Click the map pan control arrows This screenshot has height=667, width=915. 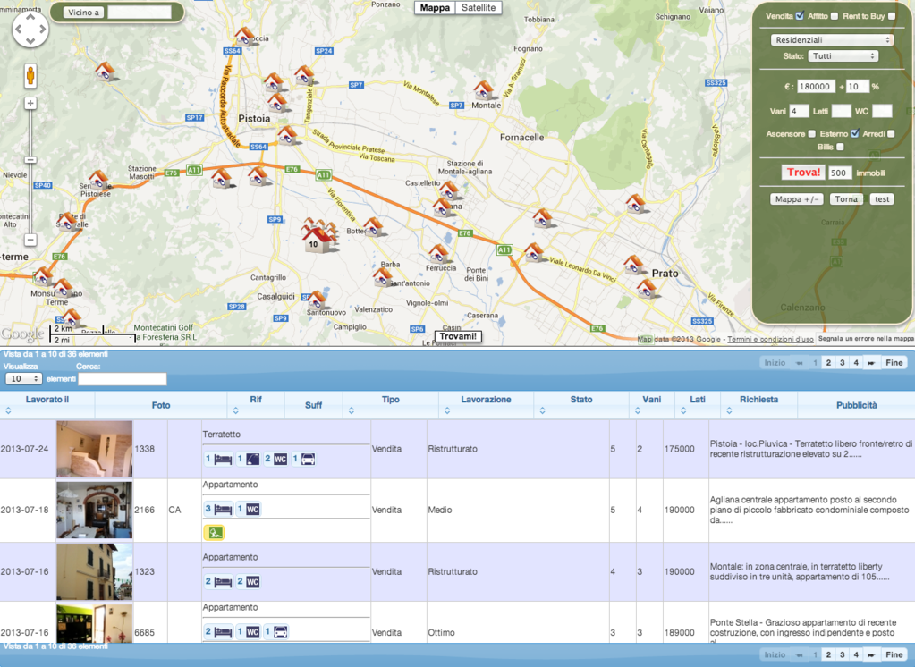coord(30,29)
